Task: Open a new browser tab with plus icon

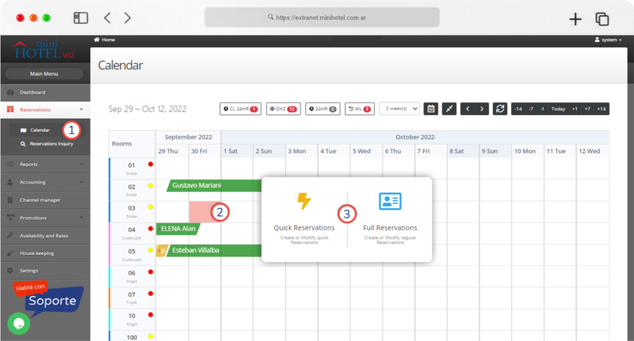Action: coord(575,19)
